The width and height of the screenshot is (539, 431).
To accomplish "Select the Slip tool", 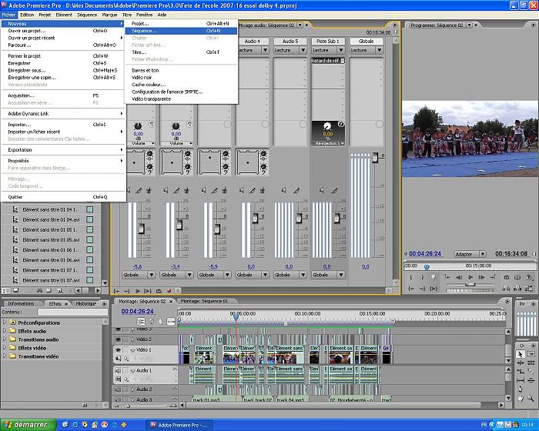I will [520, 380].
